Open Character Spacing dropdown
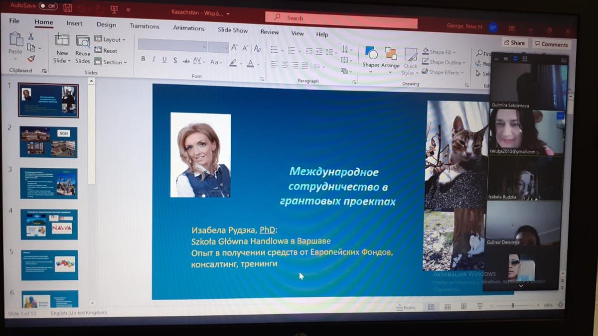The height and width of the screenshot is (336, 598). point(199,61)
